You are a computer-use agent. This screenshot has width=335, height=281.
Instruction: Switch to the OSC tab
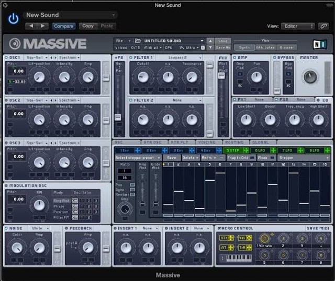pos(127,142)
